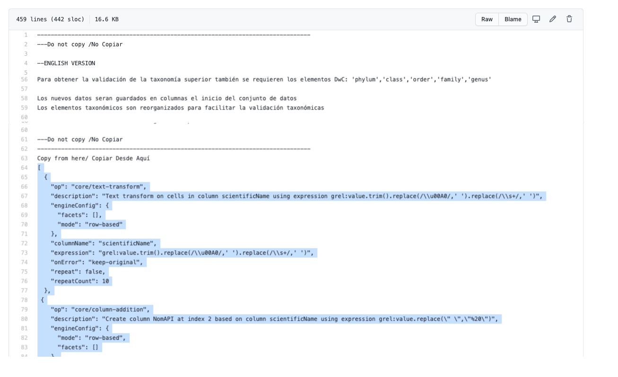Click the line "Los nuevos datos seran guardados"
The image size is (618, 377).
167,98
